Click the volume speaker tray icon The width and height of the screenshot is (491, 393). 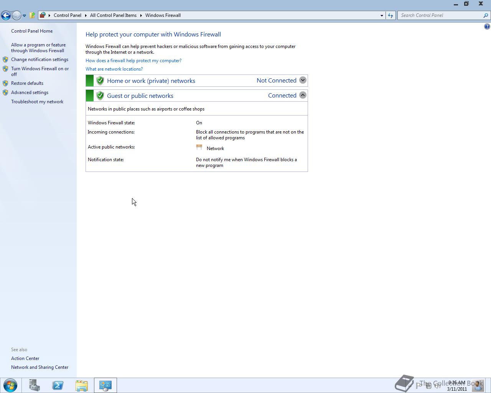[437, 385]
